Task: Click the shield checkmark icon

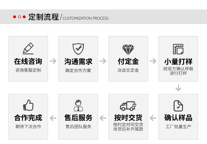Action: [x=78, y=49]
